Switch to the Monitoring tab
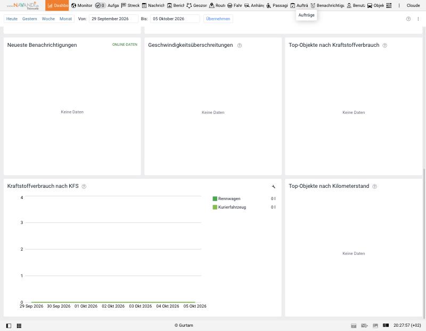 point(82,5)
